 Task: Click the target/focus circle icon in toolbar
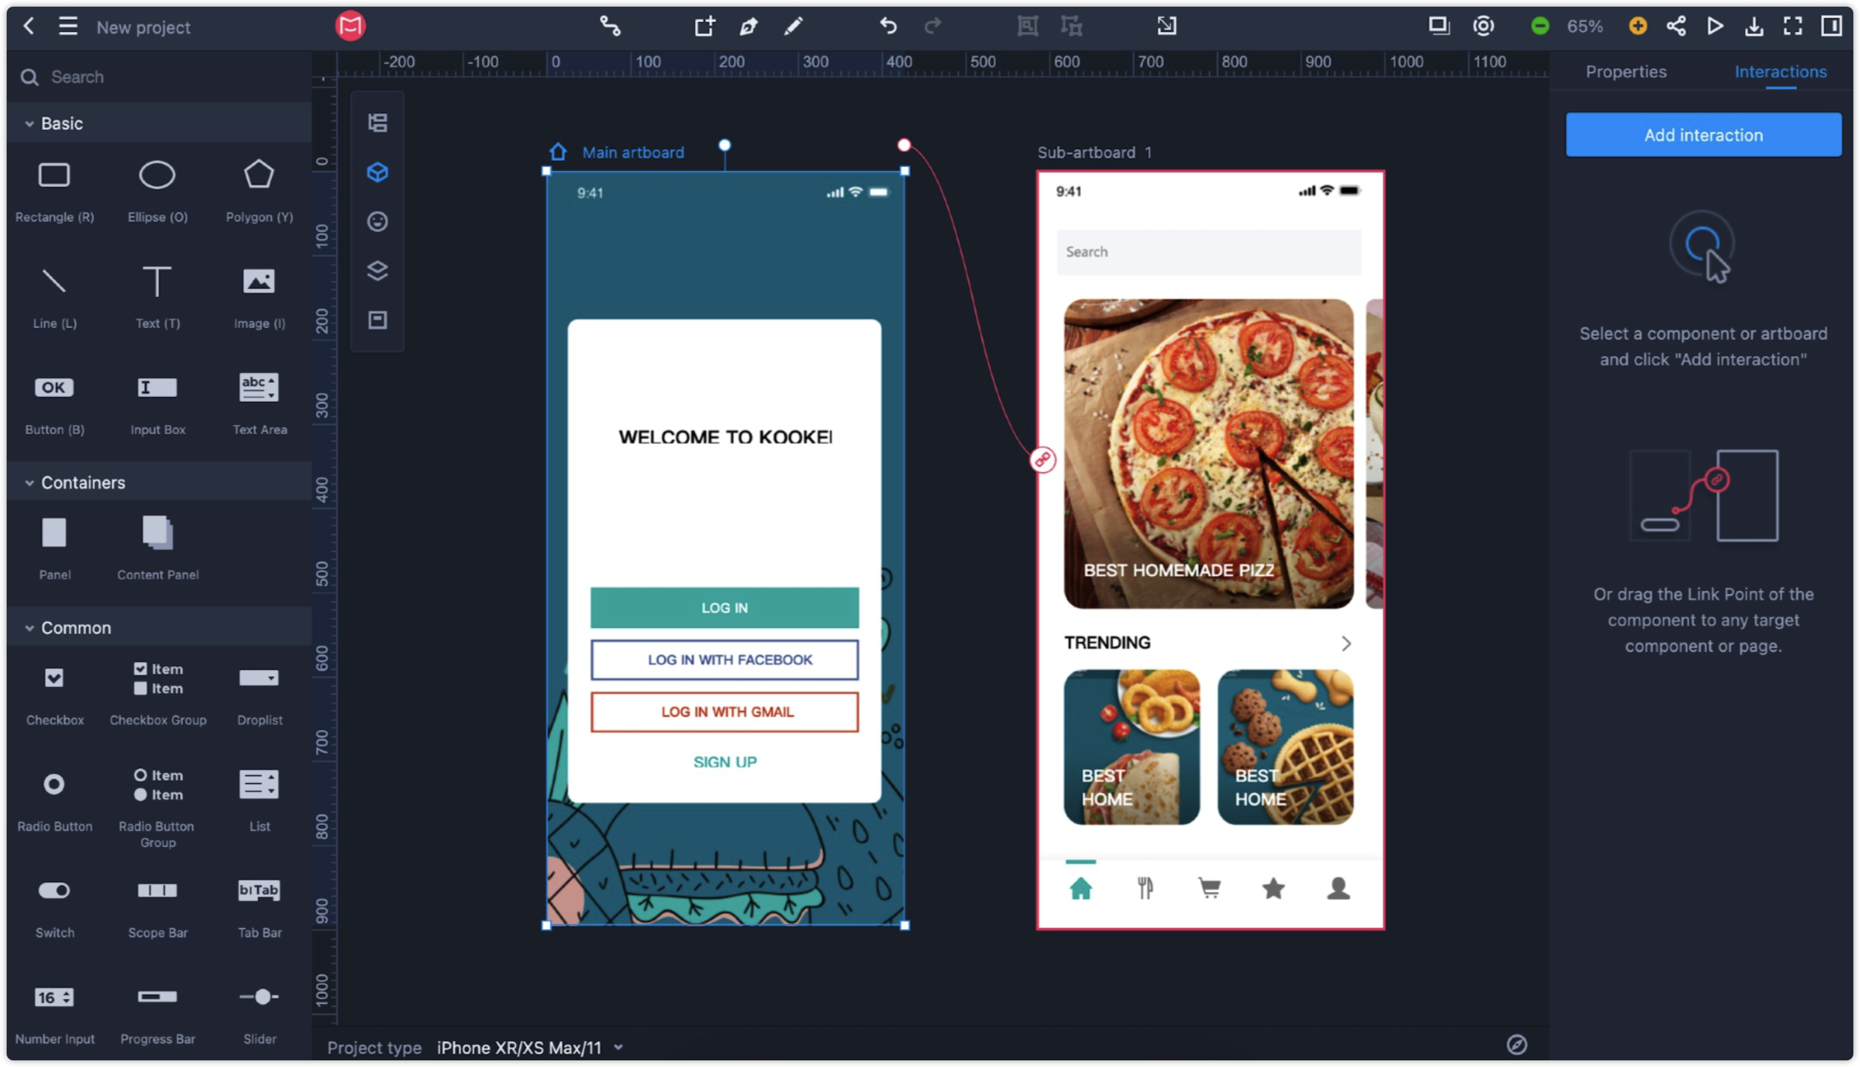pos(1483,27)
